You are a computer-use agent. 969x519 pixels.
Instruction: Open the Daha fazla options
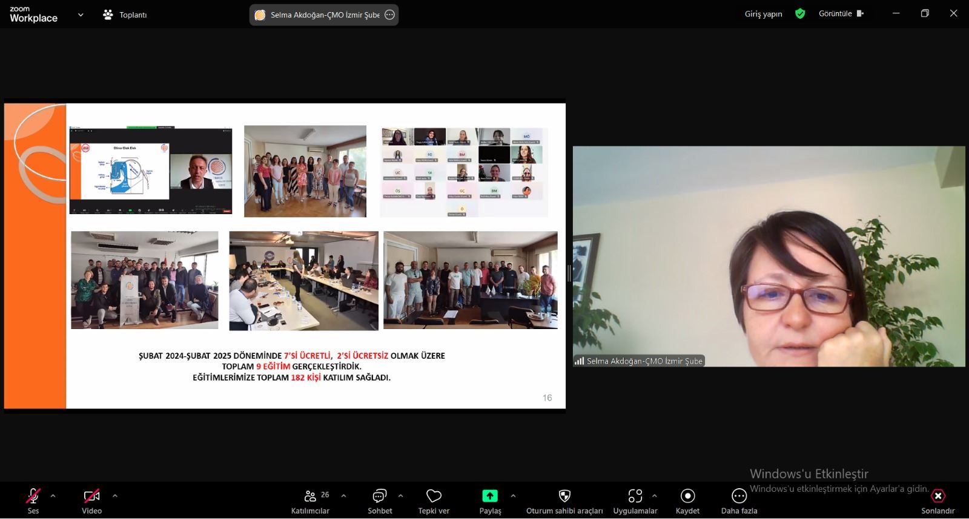pos(739,497)
